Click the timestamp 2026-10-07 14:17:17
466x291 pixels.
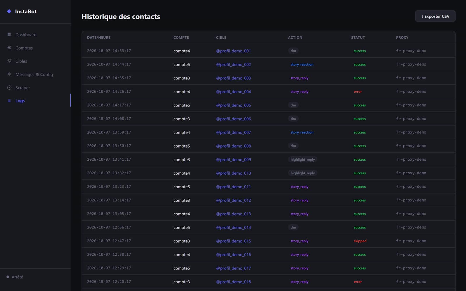tap(109, 105)
